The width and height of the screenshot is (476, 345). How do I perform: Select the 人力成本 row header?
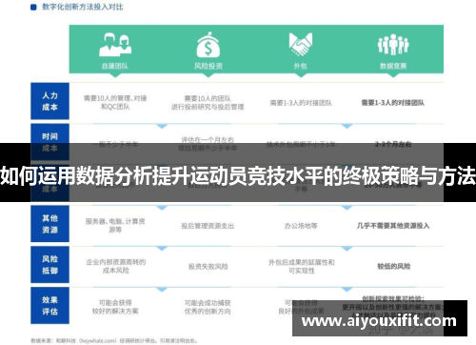click(50, 101)
